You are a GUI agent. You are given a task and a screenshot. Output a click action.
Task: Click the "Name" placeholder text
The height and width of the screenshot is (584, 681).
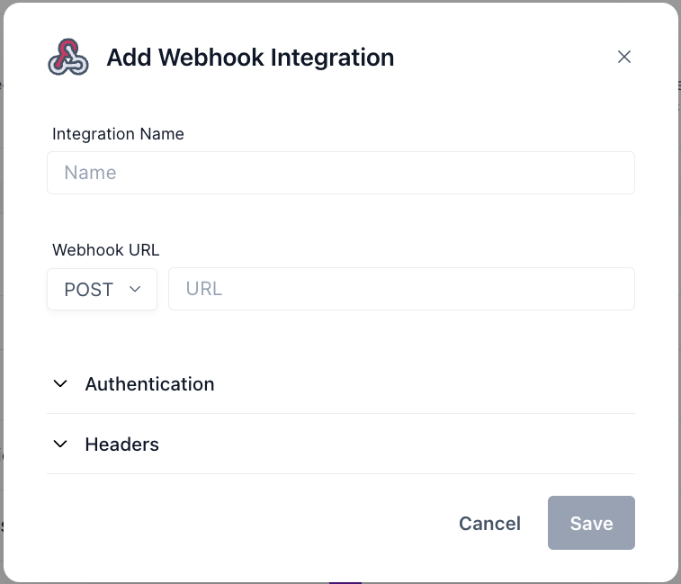(x=90, y=173)
